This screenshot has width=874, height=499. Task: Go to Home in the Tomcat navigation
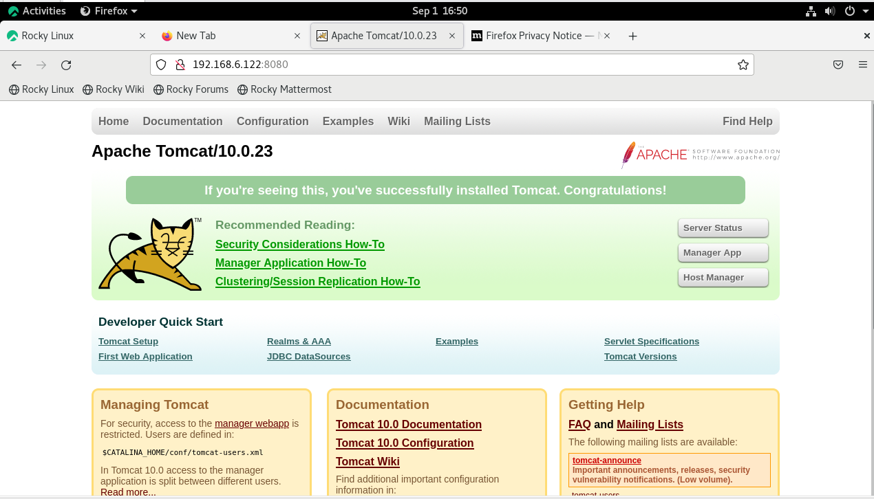(x=114, y=121)
